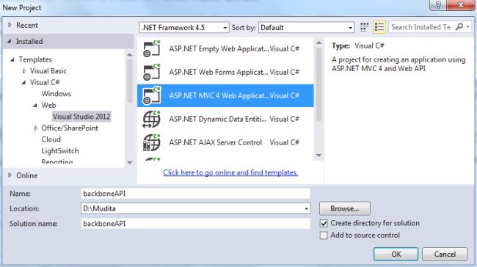The image size is (477, 267).
Task: Select the Visual Studio 2012 category
Action: pos(81,117)
